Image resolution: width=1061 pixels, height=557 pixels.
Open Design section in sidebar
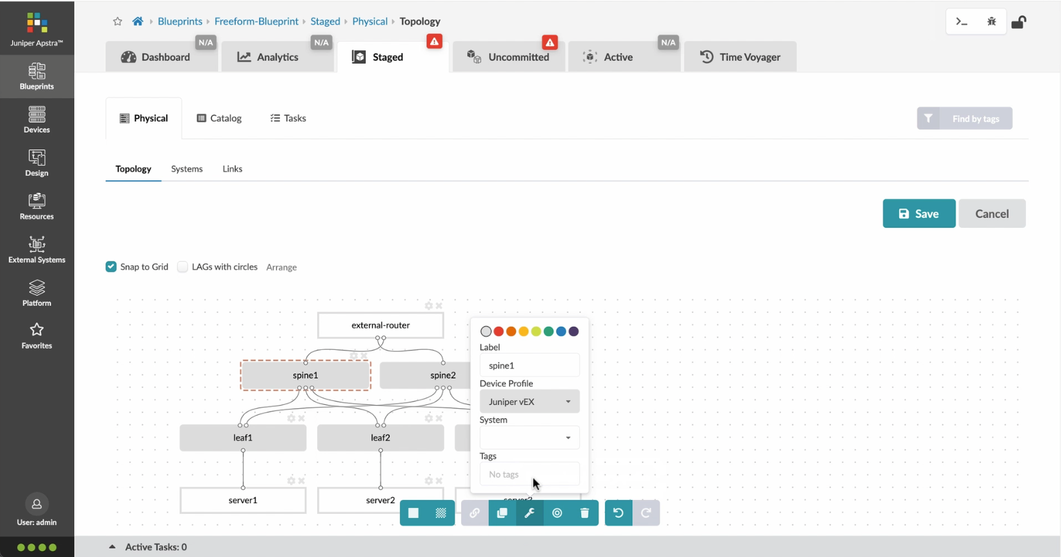point(36,163)
